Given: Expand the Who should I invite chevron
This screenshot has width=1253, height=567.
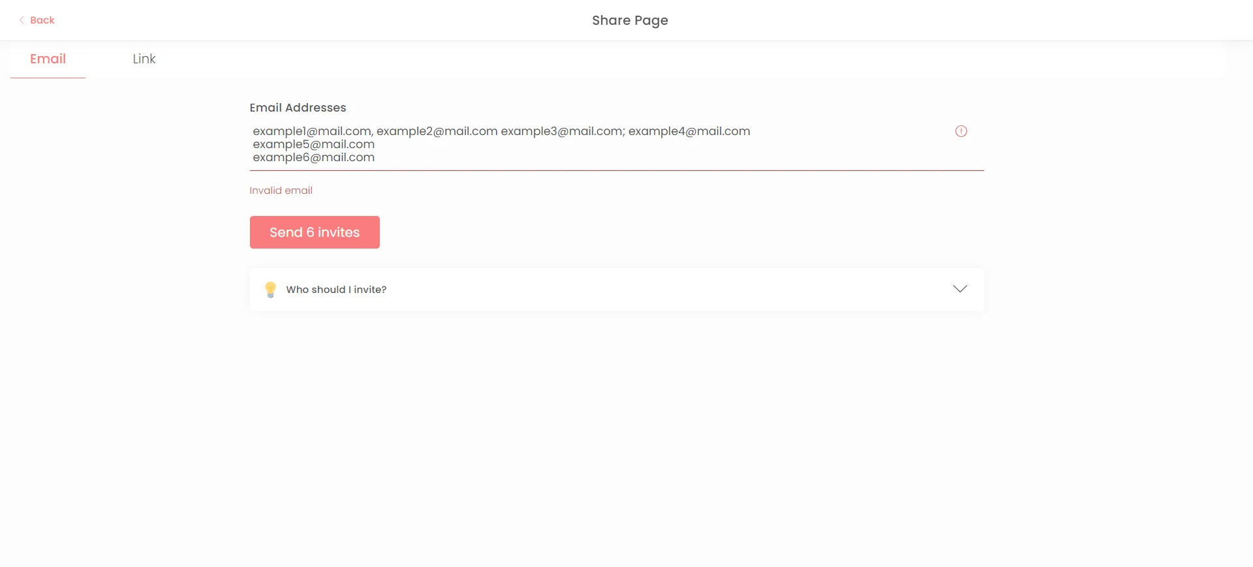Looking at the screenshot, I should (x=959, y=289).
